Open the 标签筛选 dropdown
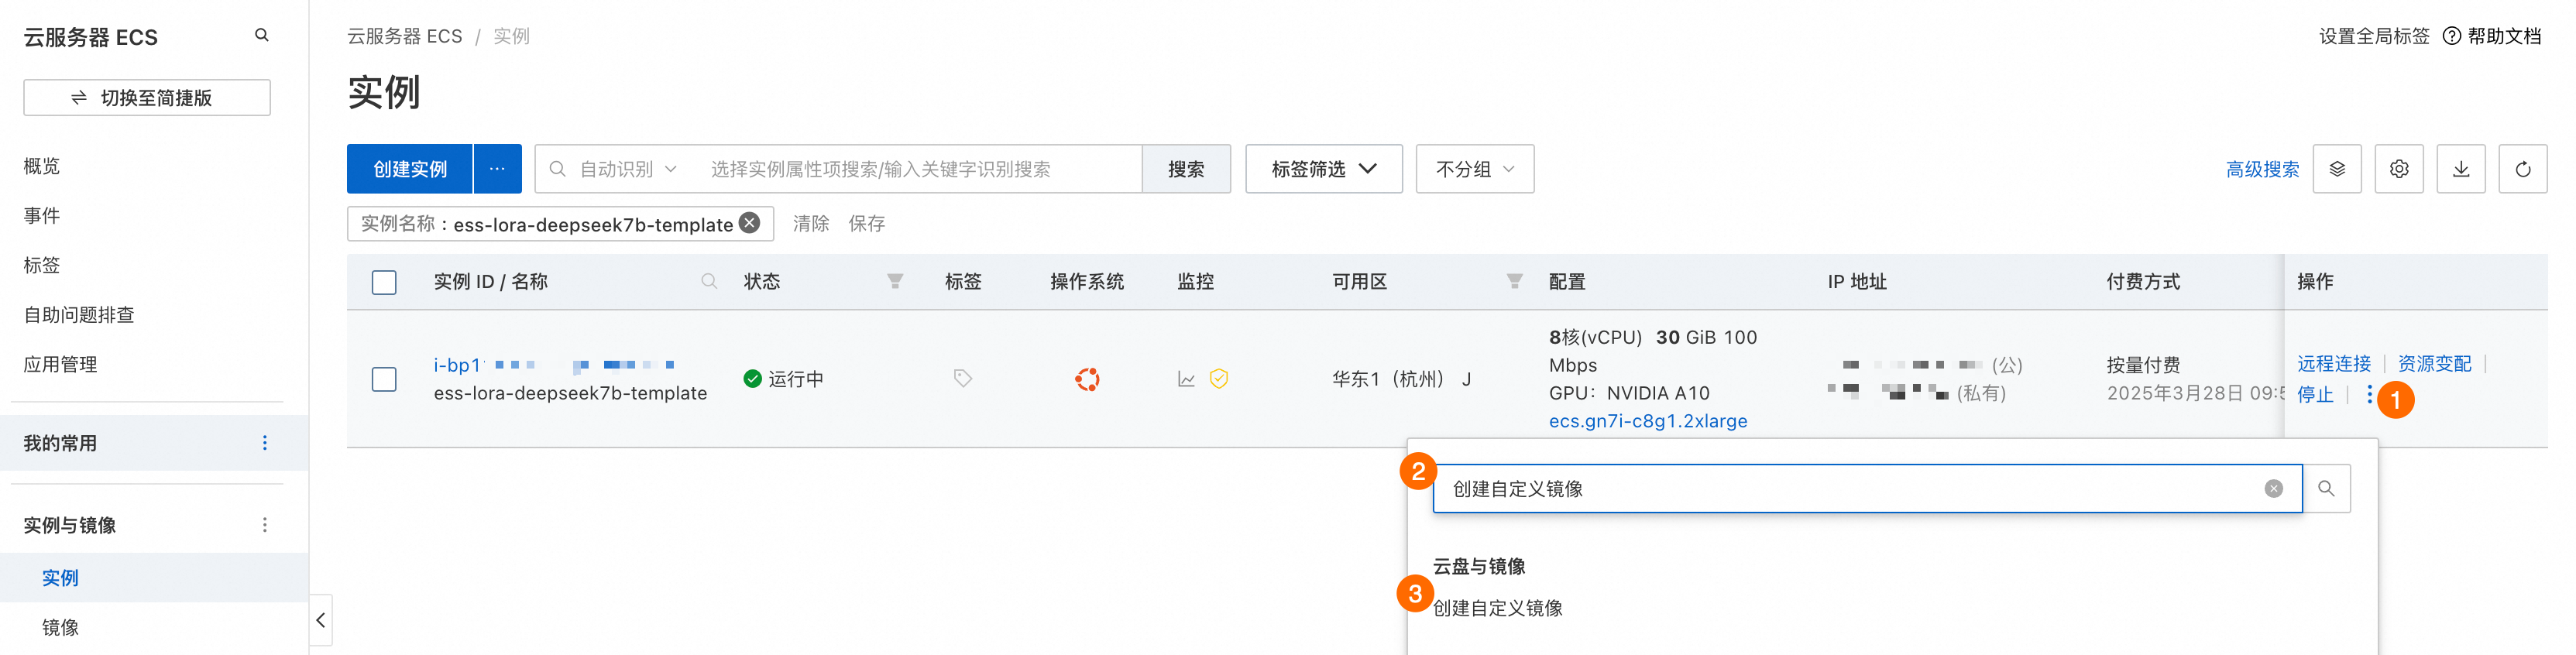The image size is (2576, 655). click(1323, 169)
